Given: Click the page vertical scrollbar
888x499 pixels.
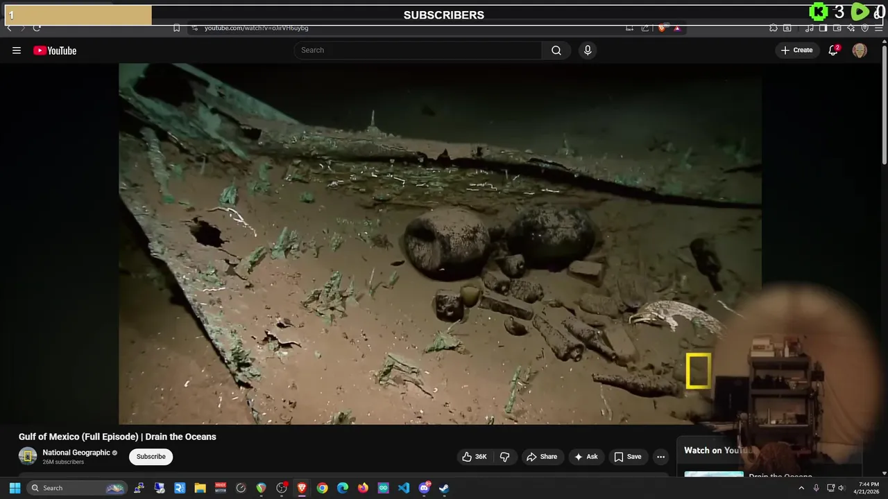Looking at the screenshot, I should tap(884, 104).
